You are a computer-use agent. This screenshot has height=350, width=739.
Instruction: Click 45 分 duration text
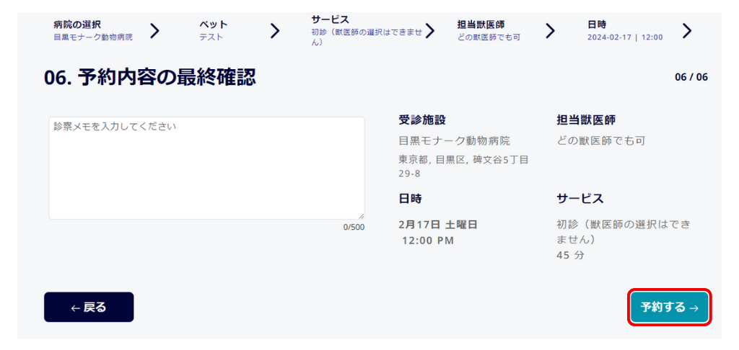coord(571,256)
